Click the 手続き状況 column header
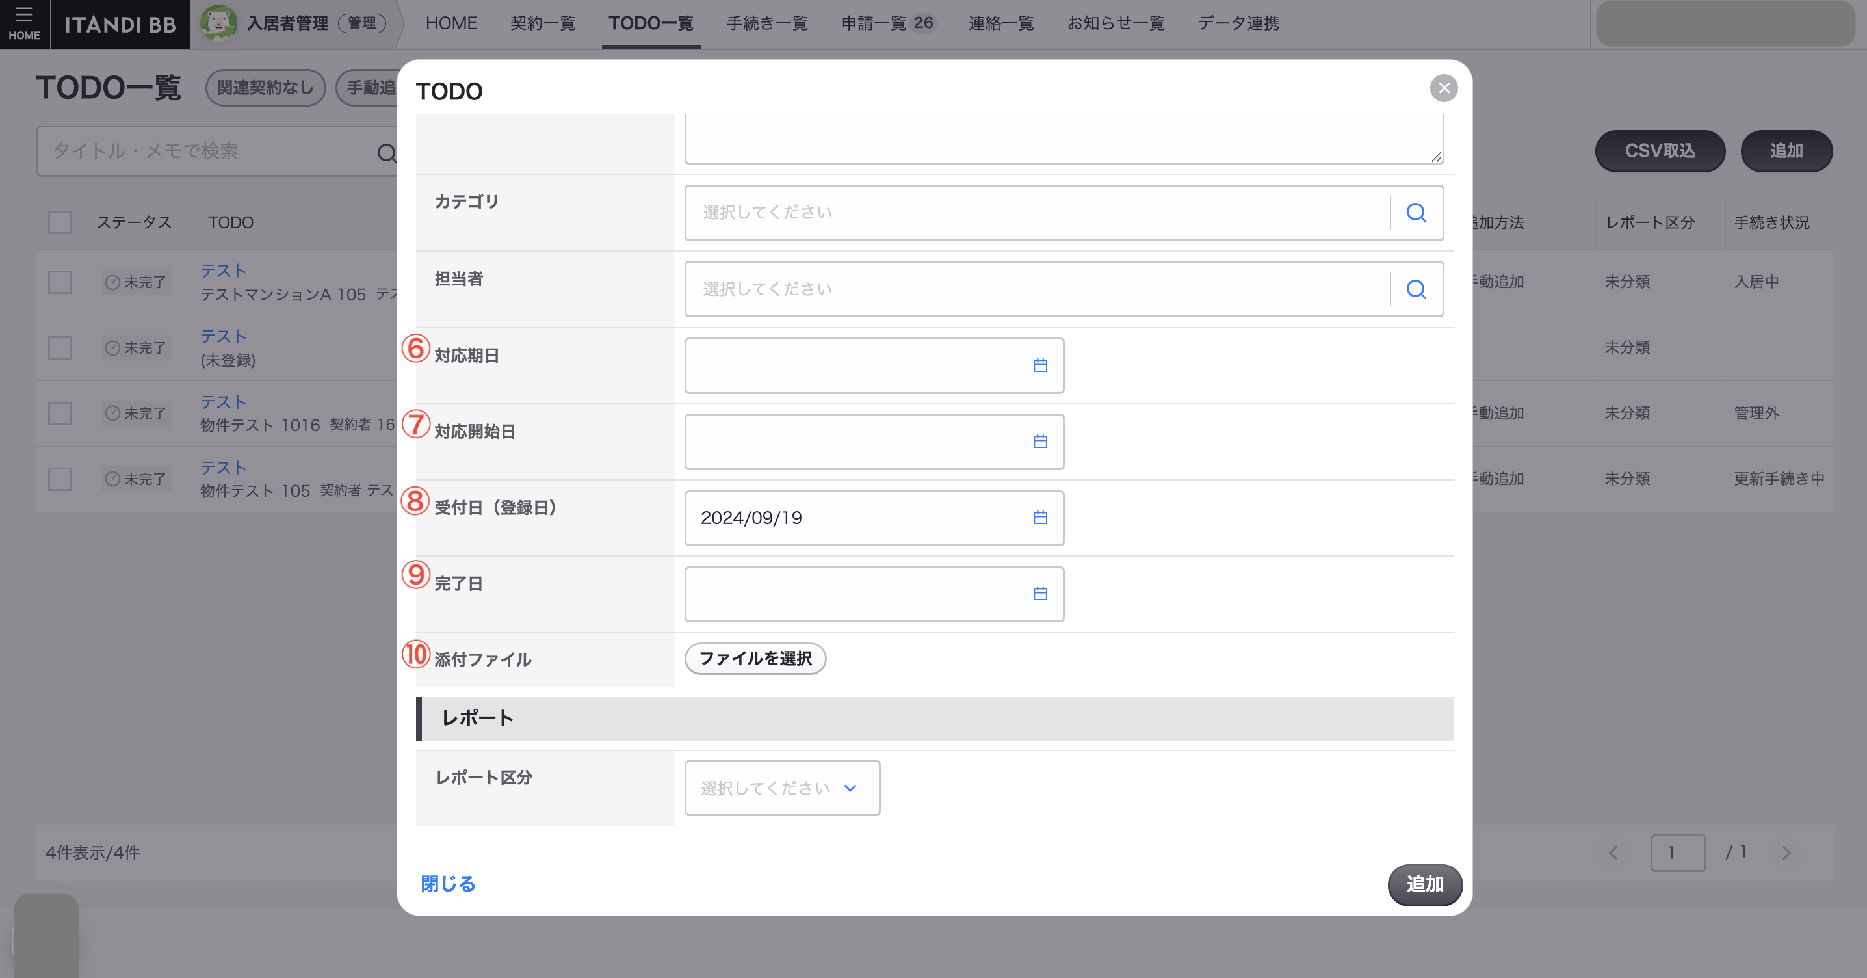Screen dimensions: 1867x978 pos(1771,222)
